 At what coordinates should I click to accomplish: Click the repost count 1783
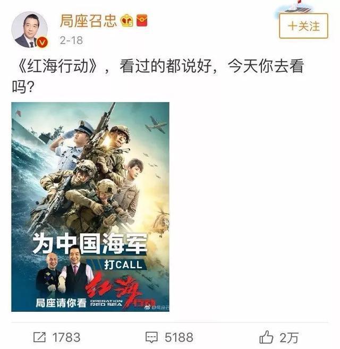[x=66, y=337]
